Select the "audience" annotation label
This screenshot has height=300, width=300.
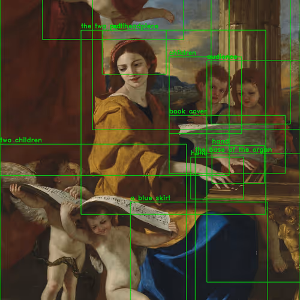coord(222,57)
